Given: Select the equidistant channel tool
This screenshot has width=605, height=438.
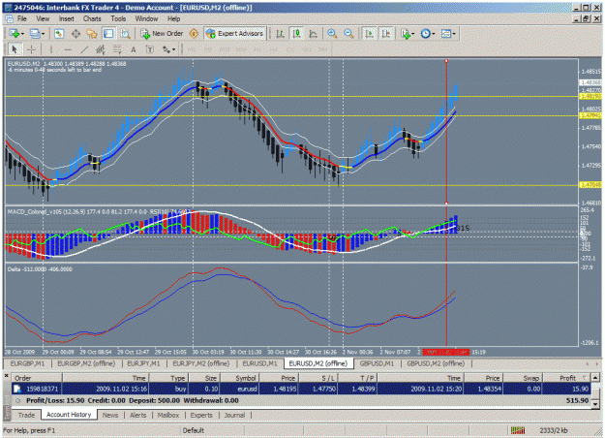Looking at the screenshot, I should point(101,49).
